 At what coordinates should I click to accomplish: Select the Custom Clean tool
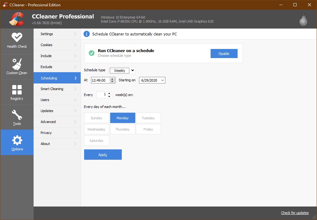tap(17, 67)
